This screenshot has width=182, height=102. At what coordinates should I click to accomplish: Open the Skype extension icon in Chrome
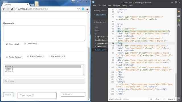click(83, 9)
